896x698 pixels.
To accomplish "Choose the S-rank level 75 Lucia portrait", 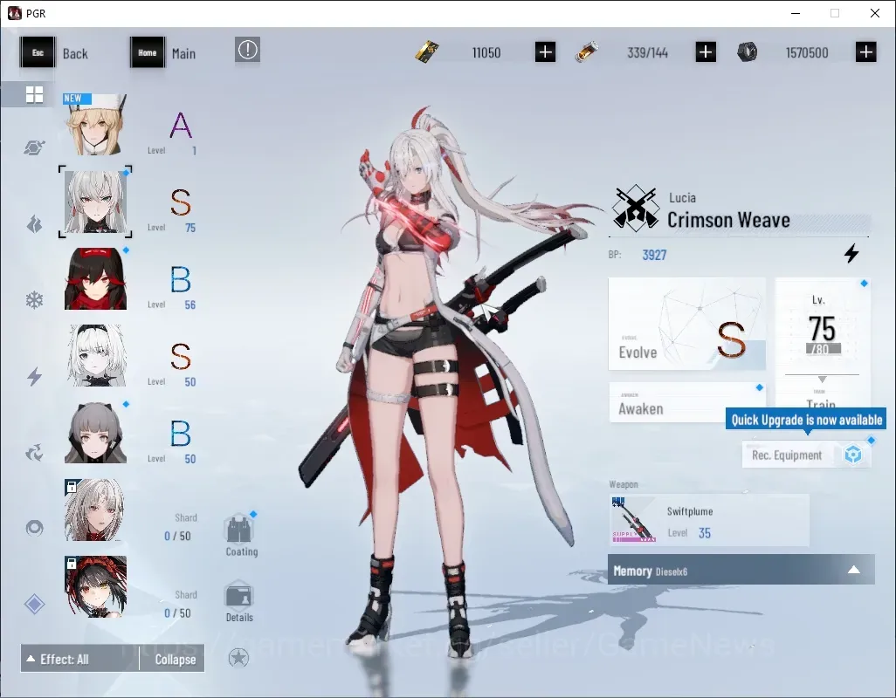I will (95, 202).
